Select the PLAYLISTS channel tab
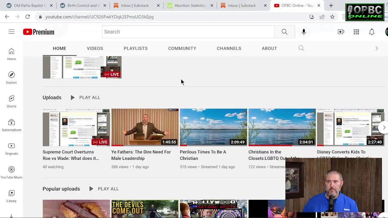This screenshot has width=388, height=218. (135, 48)
